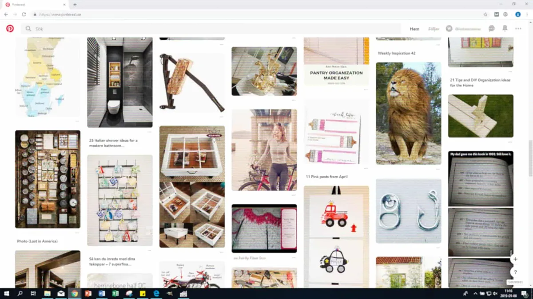The height and width of the screenshot is (299, 533).
Task: Click the Pinterest logo
Action: (9, 28)
